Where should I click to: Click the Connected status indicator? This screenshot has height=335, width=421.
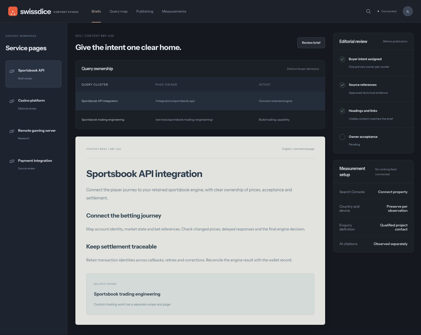point(387,11)
